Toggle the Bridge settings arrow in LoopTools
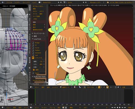This screenshot has height=109, width=135. [33, 43]
